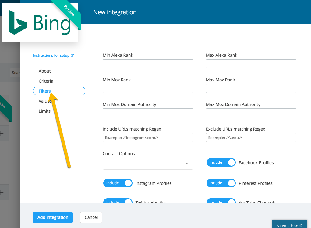Click the Exclude URLs matching Regex field

251,138
